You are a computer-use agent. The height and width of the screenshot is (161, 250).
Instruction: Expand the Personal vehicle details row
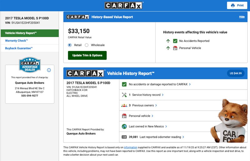[x=141, y=116]
